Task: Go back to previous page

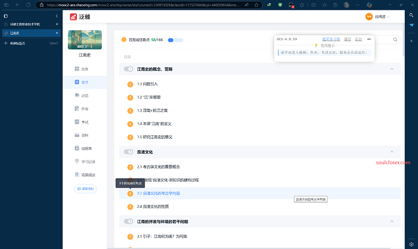Action: pos(18,5)
